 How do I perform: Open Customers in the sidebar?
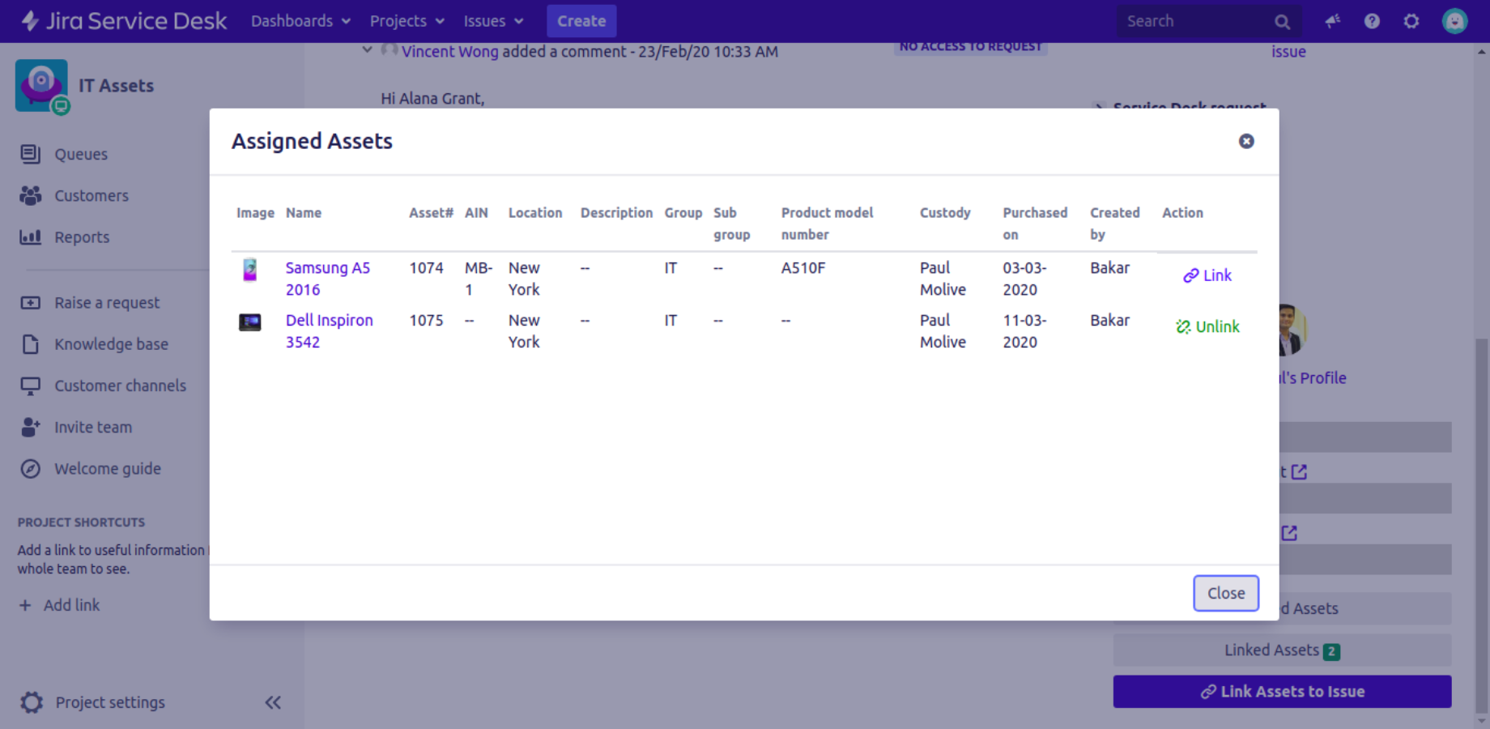pos(92,195)
